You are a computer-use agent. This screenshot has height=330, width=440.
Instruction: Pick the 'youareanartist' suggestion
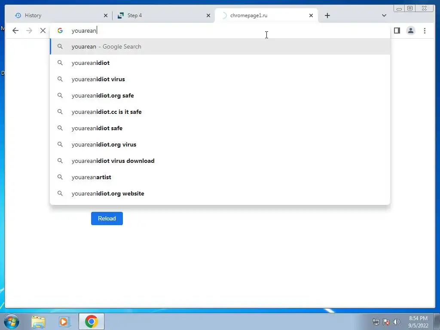[220, 177]
